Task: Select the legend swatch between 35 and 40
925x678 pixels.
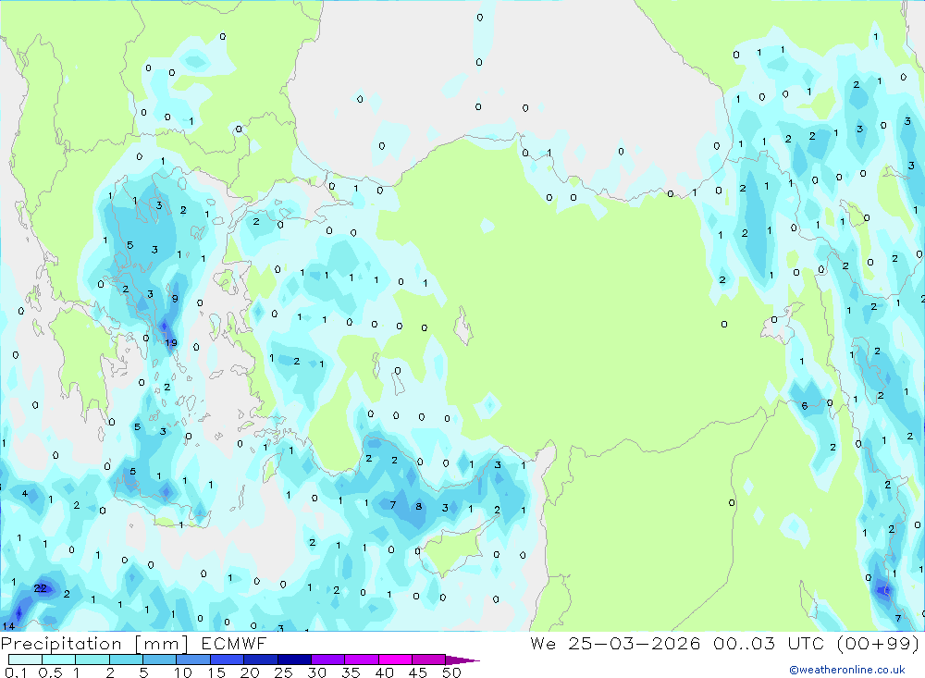Action: (x=361, y=660)
